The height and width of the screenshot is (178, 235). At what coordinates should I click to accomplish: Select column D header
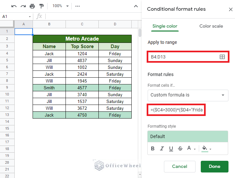tap(115, 24)
